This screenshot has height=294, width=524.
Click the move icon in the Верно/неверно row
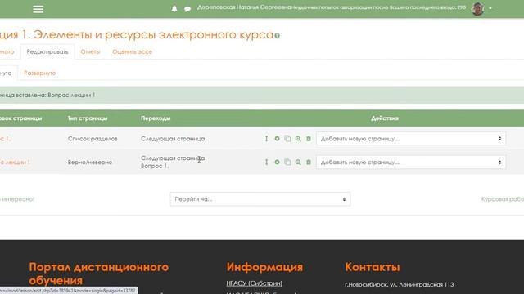266,162
